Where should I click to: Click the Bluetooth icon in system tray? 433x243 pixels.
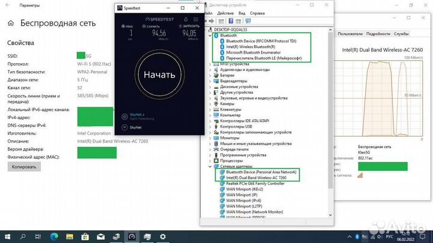(x=357, y=236)
